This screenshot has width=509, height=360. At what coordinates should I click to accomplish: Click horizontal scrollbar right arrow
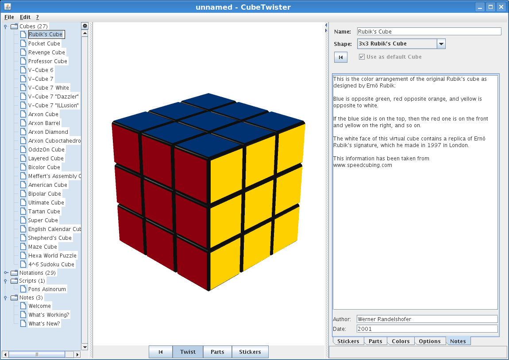click(77, 355)
